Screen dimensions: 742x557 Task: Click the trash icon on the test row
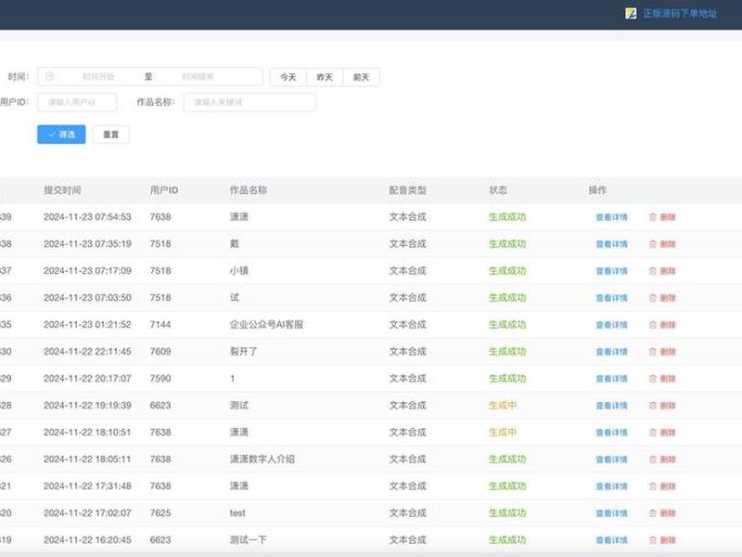pyautogui.click(x=653, y=513)
